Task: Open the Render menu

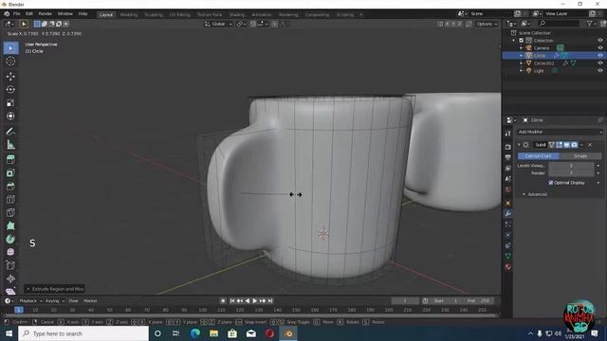Action: pyautogui.click(x=45, y=14)
